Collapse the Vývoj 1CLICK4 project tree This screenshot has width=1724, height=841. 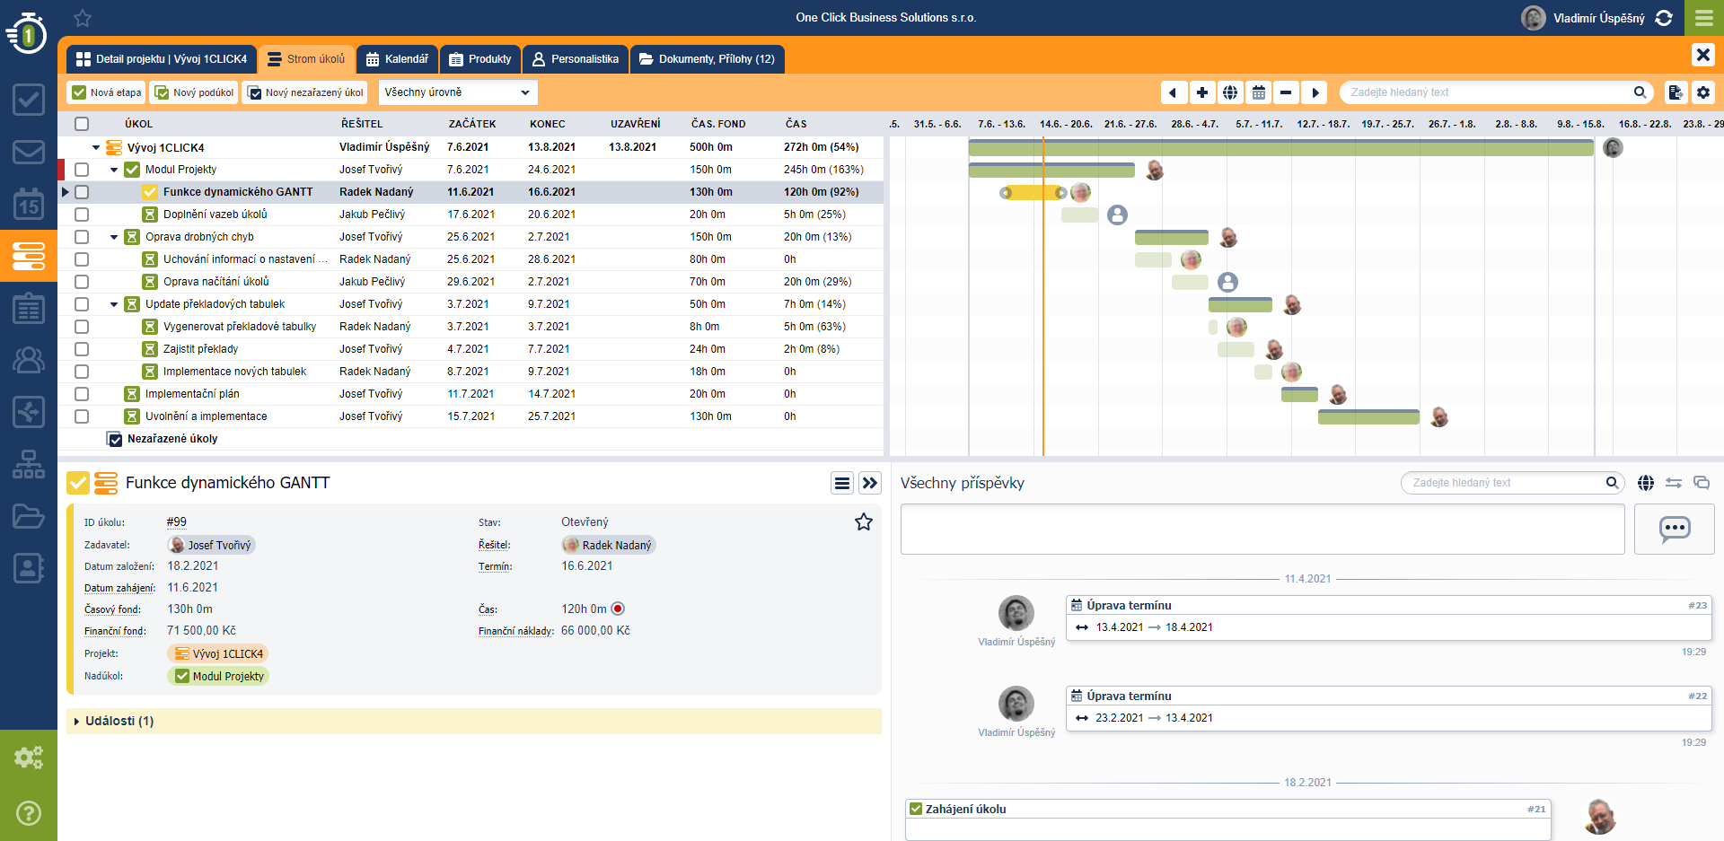(x=96, y=147)
